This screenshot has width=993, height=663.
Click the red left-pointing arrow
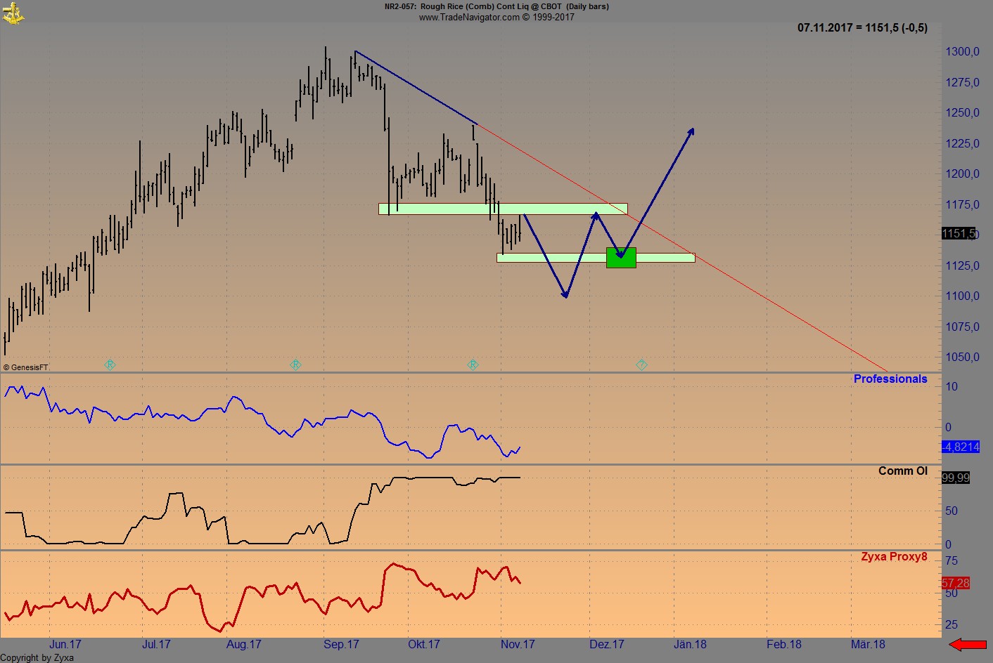[x=968, y=644]
